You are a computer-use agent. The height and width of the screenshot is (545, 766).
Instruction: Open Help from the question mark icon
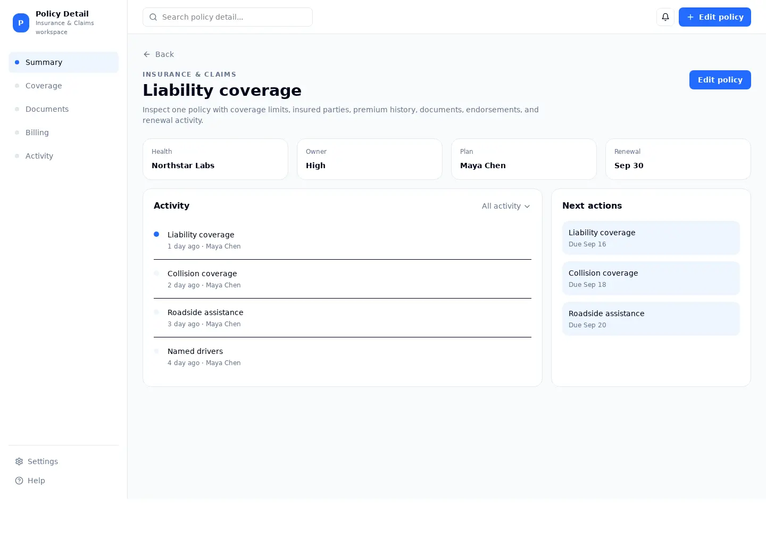point(19,481)
